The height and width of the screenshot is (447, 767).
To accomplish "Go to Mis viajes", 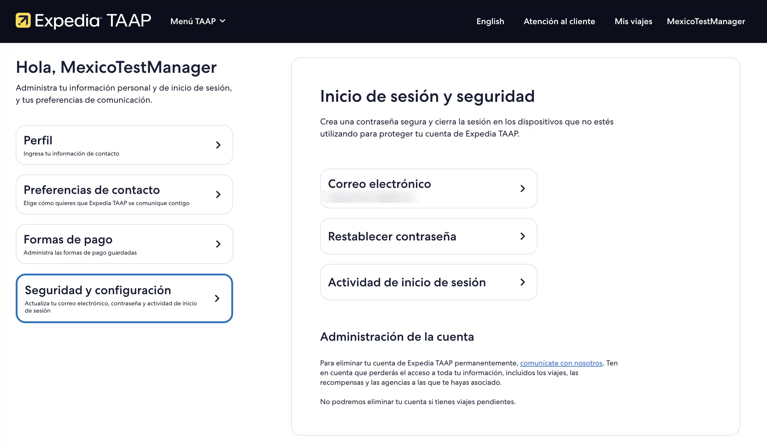I will pos(634,21).
